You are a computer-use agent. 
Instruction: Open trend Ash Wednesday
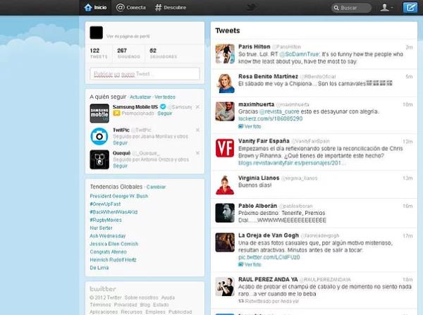[x=108, y=236]
